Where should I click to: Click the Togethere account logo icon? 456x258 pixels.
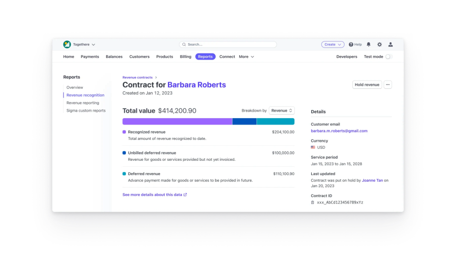coord(67,45)
